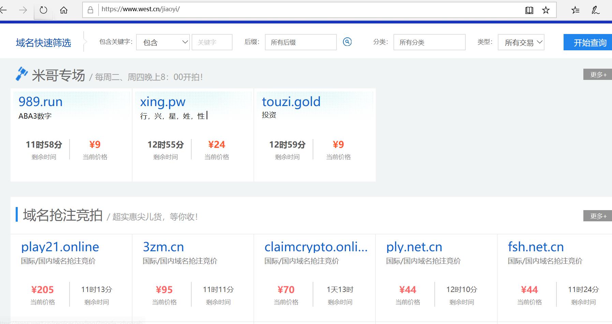Click the 域名抢注竞拍 section title
612x324 pixels.
(x=63, y=215)
